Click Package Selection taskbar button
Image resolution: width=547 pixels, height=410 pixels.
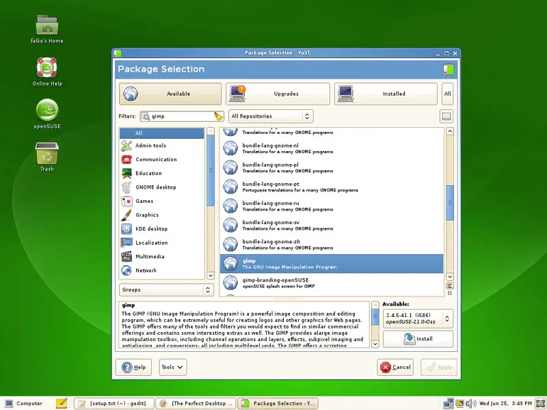(278, 403)
